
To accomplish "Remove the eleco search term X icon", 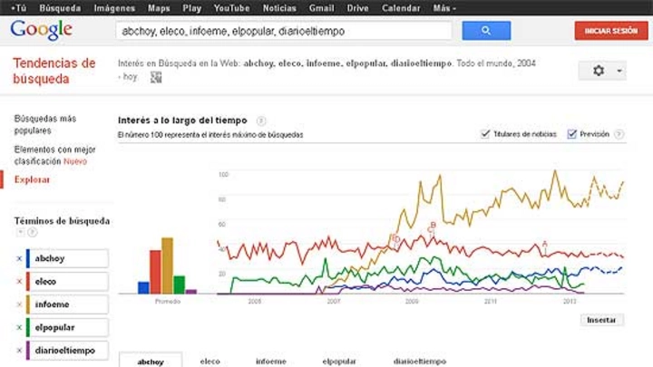I will click(x=19, y=282).
